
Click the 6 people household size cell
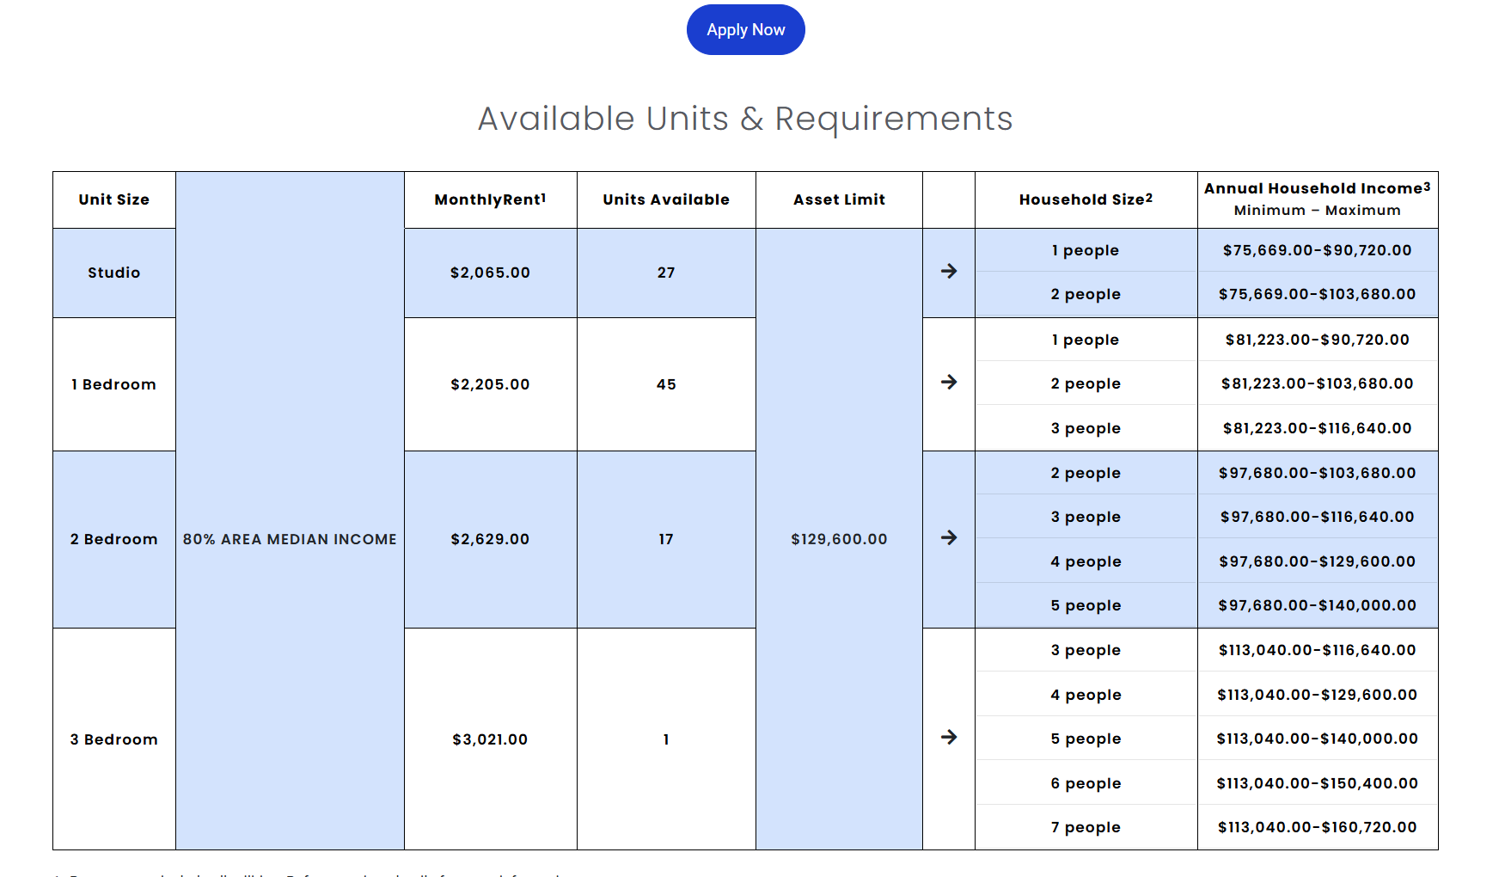point(1086,783)
